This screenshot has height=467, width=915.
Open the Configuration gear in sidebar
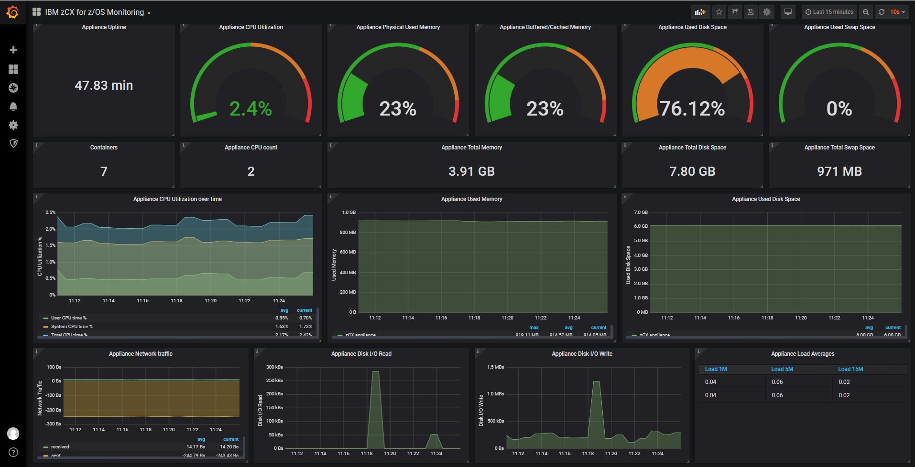(x=13, y=125)
